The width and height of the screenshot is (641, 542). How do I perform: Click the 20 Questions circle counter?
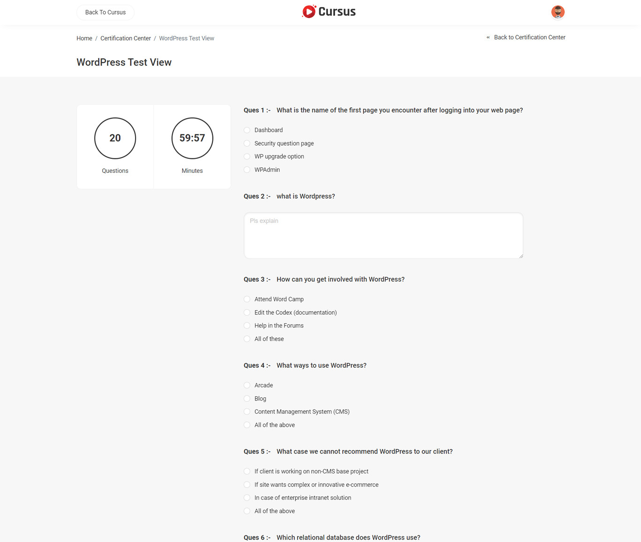(x=115, y=138)
